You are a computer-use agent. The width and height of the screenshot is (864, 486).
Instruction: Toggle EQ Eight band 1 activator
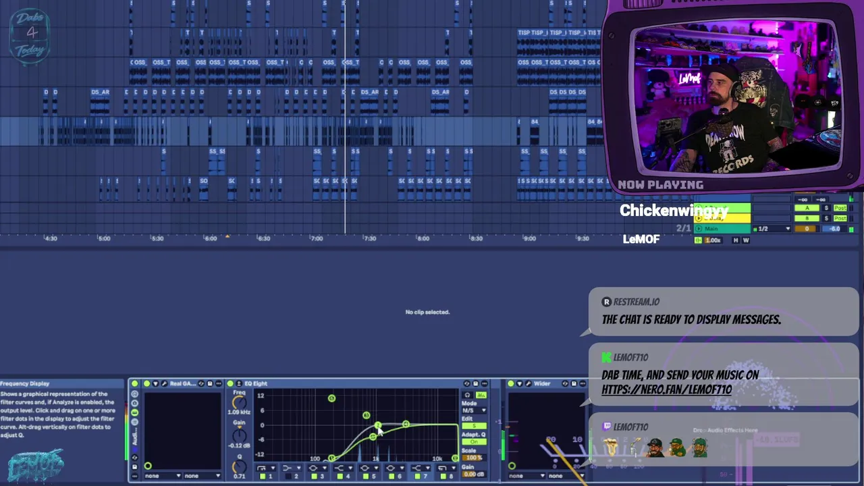[263, 476]
